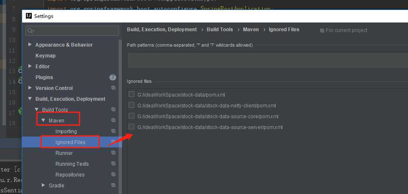Click project-level icon next to Running Tests

point(113,164)
